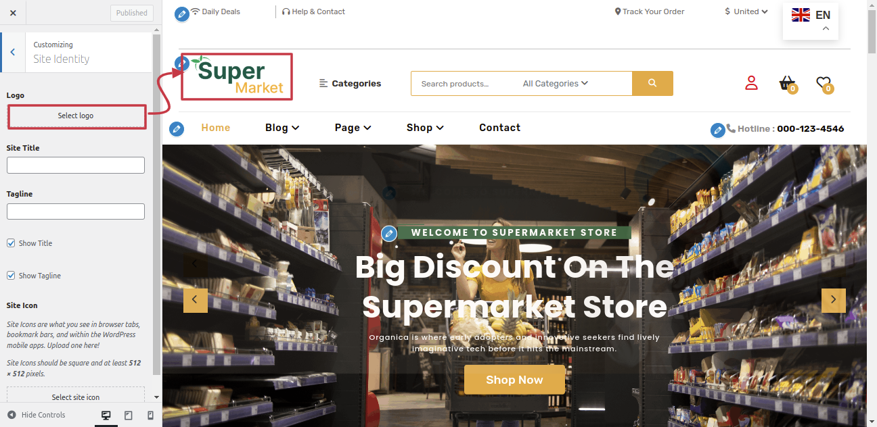This screenshot has height=427, width=877.
Task: Click the back arrow in Customizing panel
Action: pyautogui.click(x=13, y=52)
